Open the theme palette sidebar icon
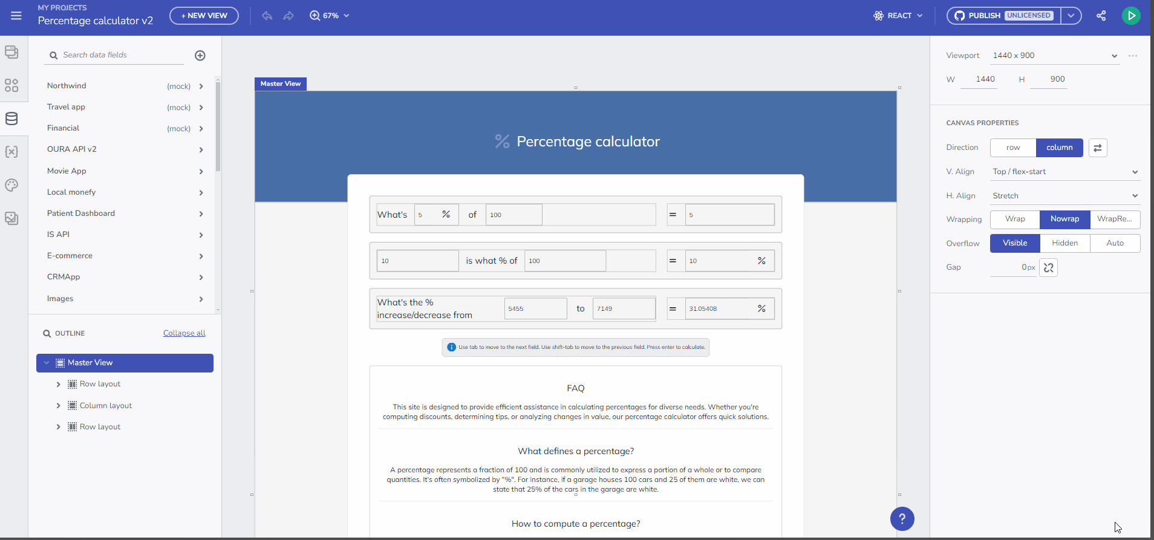The image size is (1154, 540). tap(11, 185)
